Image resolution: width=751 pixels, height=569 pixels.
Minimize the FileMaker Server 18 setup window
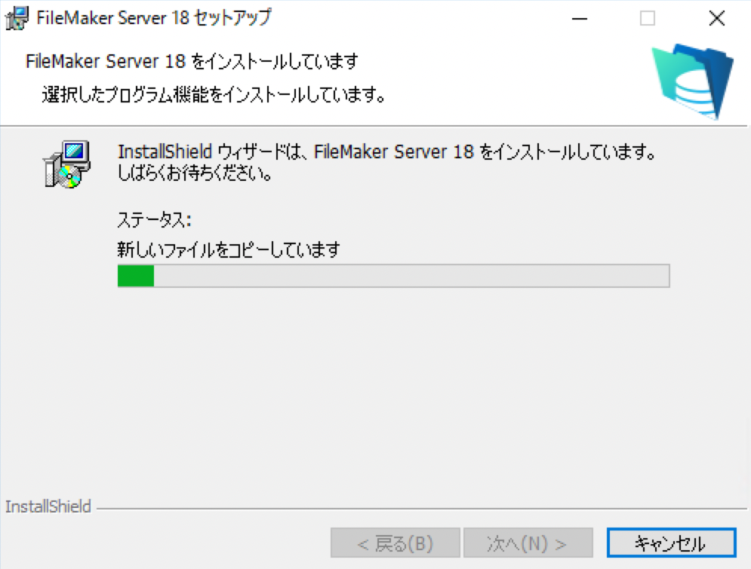(580, 19)
